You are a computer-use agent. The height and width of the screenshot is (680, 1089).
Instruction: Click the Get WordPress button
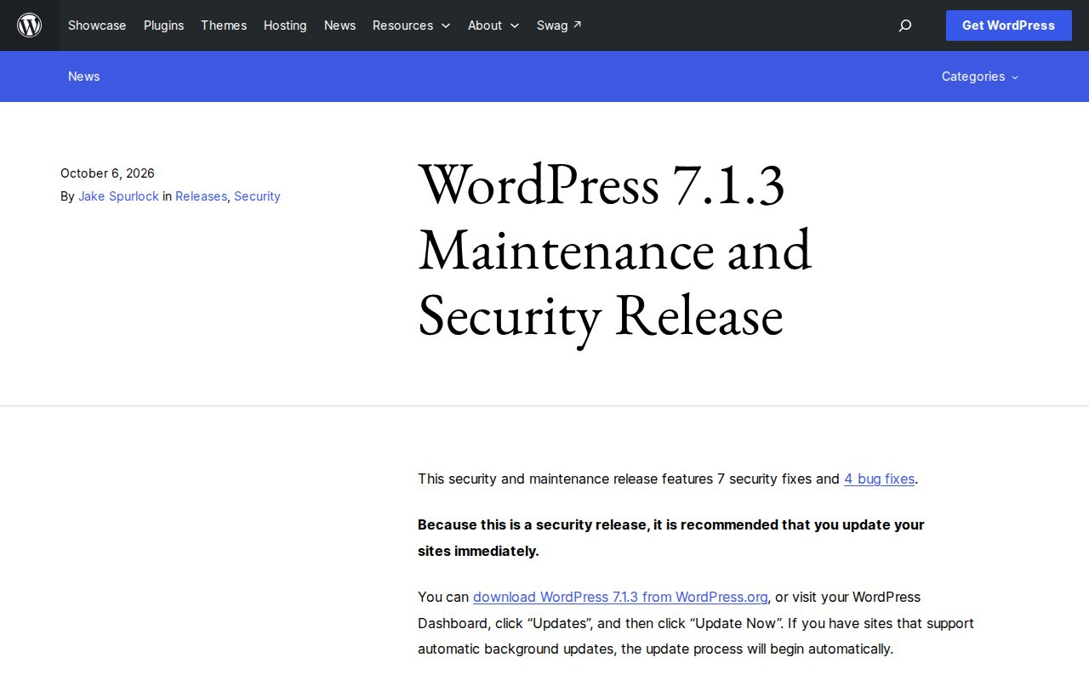coord(1009,25)
